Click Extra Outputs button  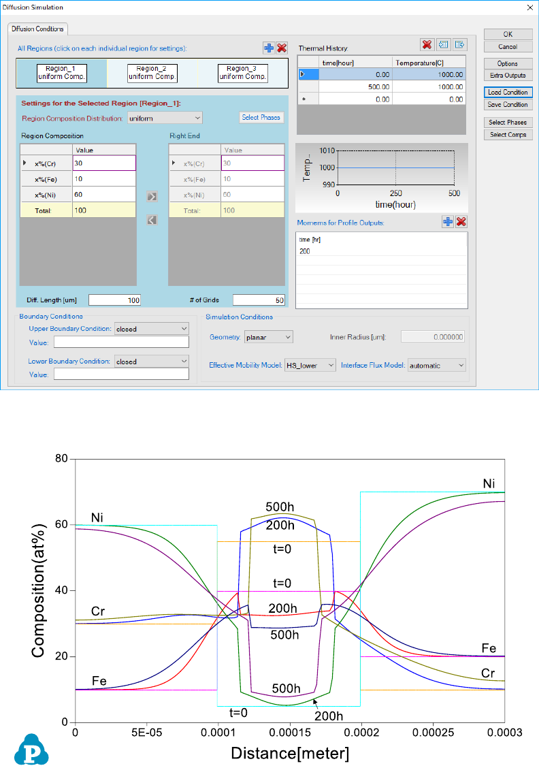(x=508, y=76)
